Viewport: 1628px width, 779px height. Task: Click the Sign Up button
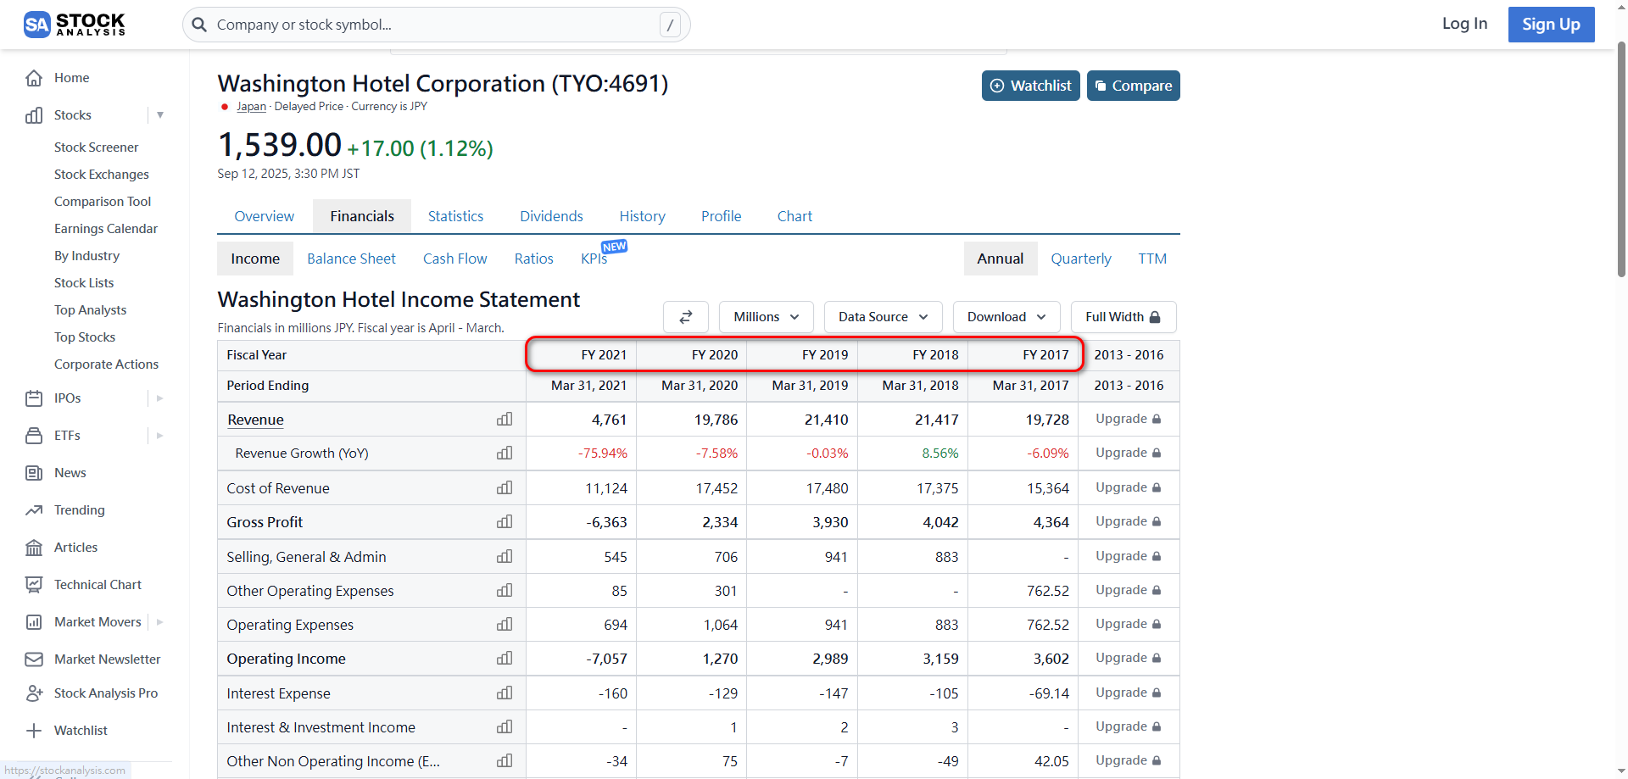click(1552, 25)
